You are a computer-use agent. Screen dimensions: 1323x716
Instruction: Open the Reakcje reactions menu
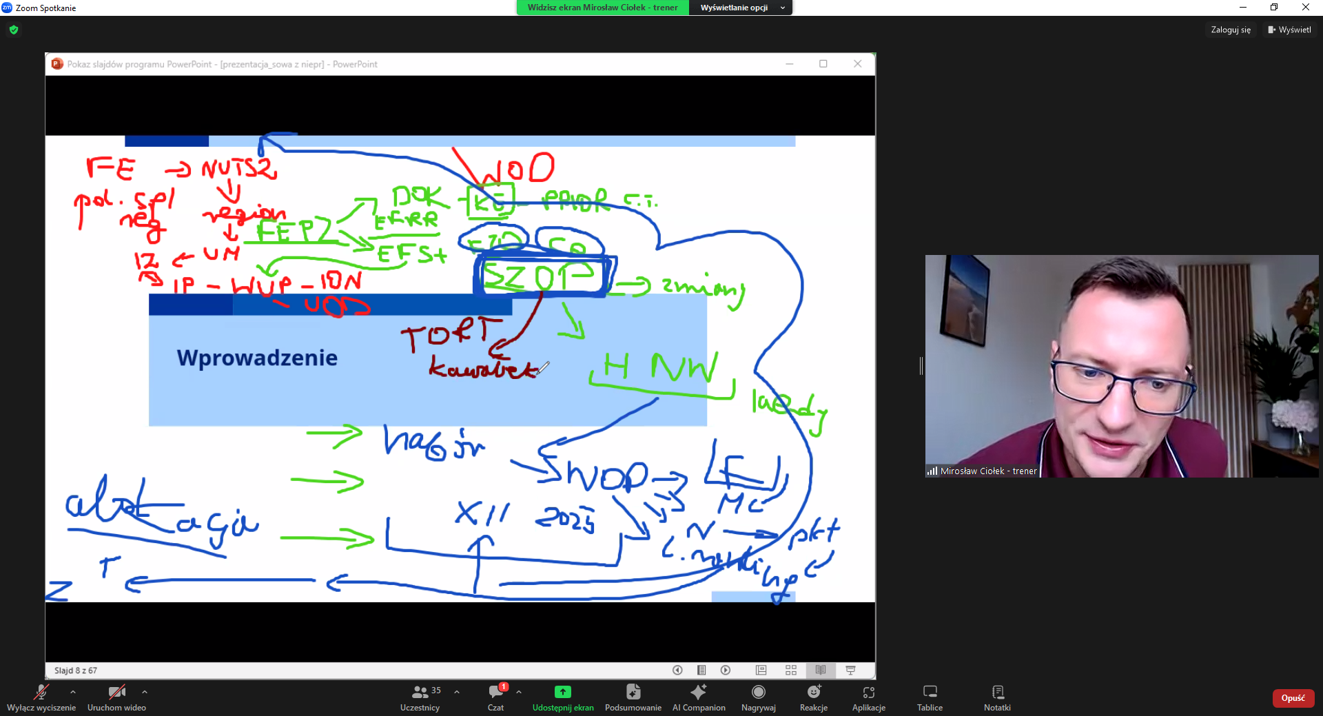click(x=813, y=697)
